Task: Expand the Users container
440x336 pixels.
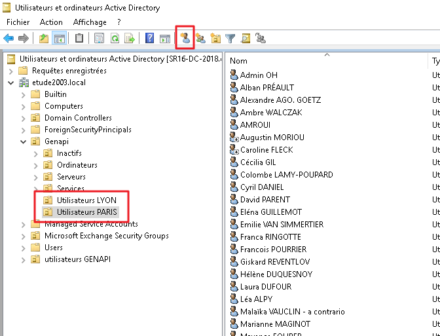Action: (24, 248)
